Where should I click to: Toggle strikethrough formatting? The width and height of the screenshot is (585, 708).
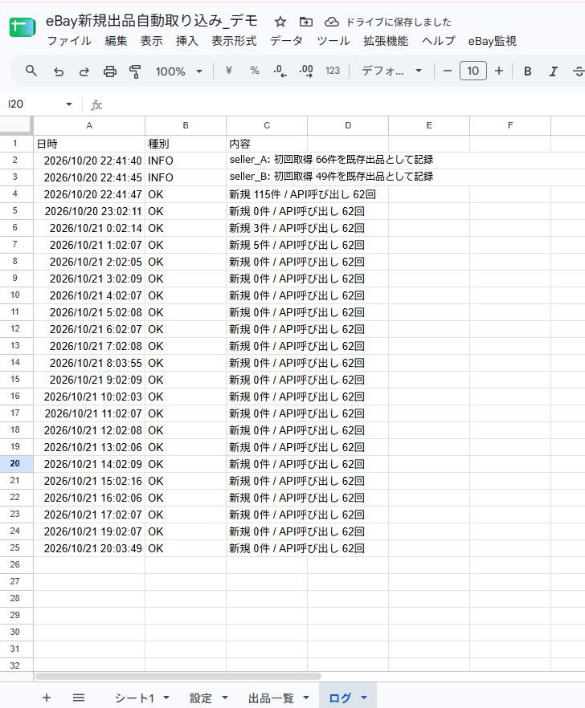579,71
